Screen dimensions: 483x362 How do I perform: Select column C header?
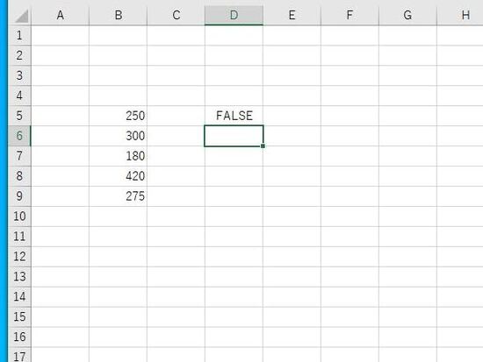click(x=176, y=16)
